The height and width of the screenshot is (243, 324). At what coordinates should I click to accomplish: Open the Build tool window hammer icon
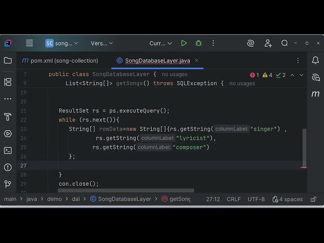[x=8, y=117]
